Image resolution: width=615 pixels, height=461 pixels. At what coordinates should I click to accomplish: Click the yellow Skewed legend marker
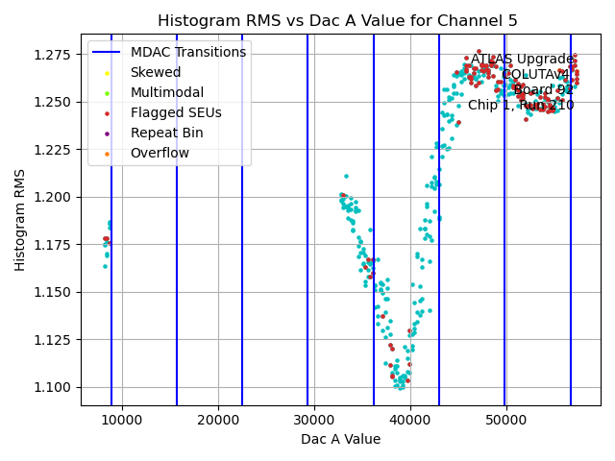point(108,73)
